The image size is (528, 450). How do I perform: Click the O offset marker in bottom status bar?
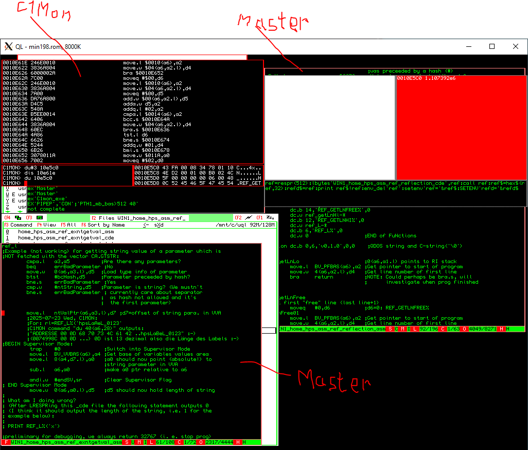(201, 442)
